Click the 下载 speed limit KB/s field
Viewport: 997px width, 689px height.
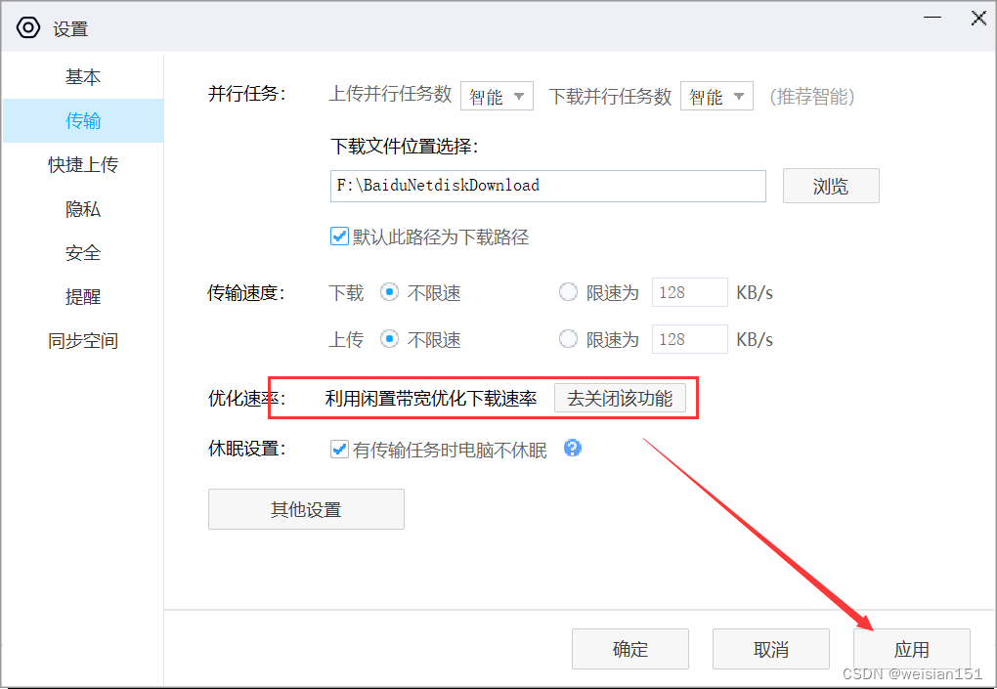(690, 292)
